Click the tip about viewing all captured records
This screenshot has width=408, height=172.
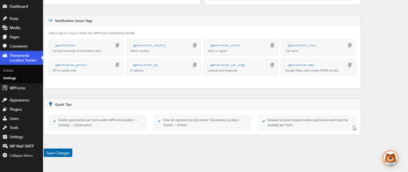(x=202, y=122)
